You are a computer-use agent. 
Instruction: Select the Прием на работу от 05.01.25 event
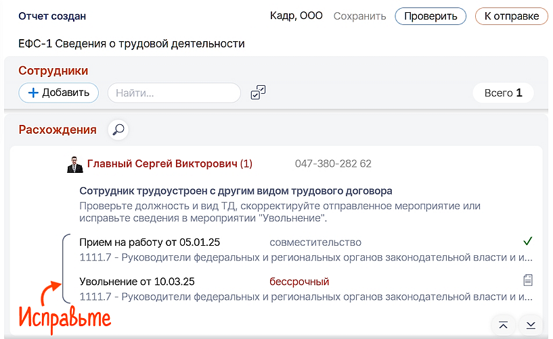pyautogui.click(x=150, y=242)
